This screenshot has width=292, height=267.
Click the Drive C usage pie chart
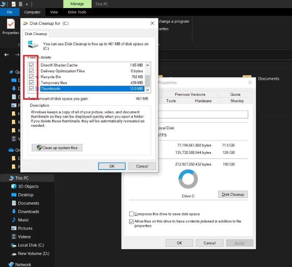(x=188, y=179)
